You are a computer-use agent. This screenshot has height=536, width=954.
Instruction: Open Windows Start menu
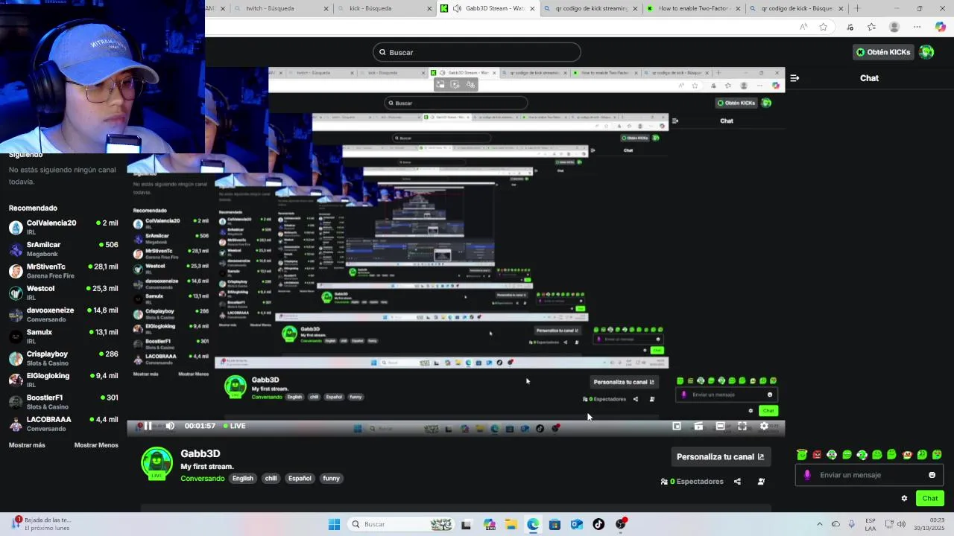(x=334, y=524)
